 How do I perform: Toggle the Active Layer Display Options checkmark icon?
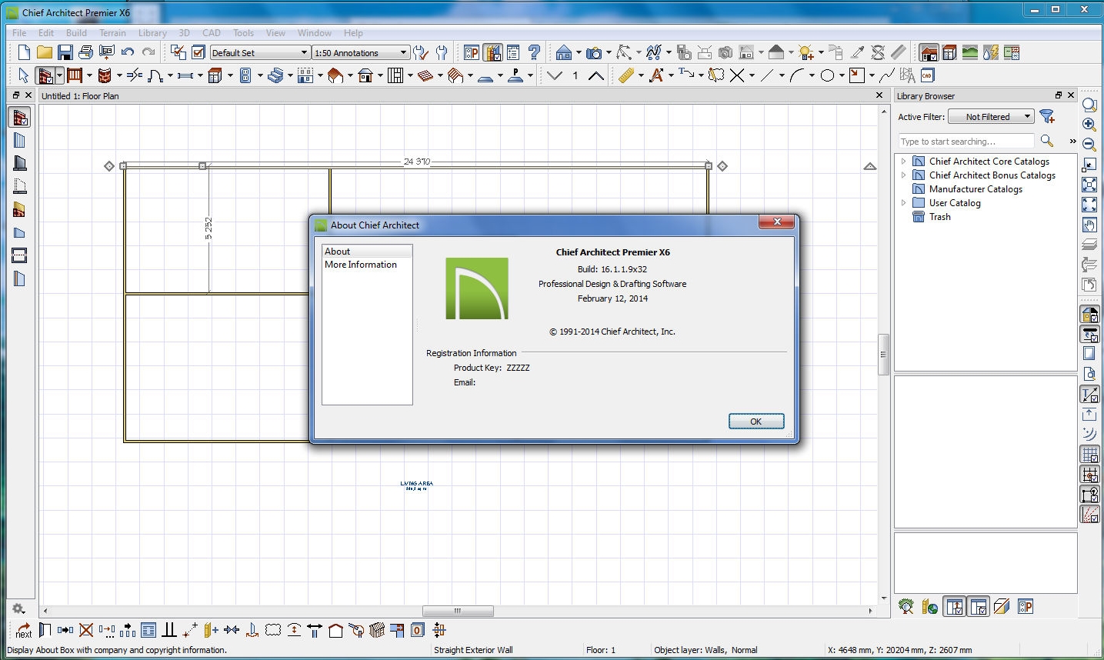[198, 52]
